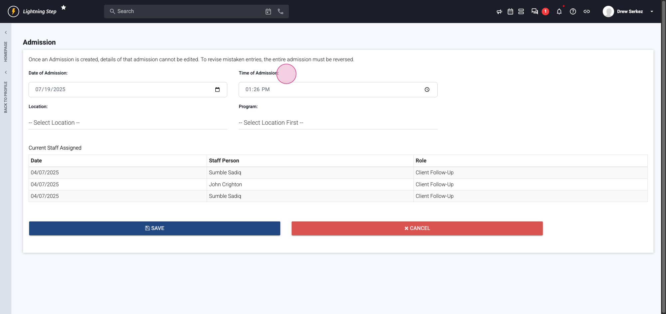The height and width of the screenshot is (314, 666).
Task: Click the stacked rows view icon
Action: tap(521, 12)
